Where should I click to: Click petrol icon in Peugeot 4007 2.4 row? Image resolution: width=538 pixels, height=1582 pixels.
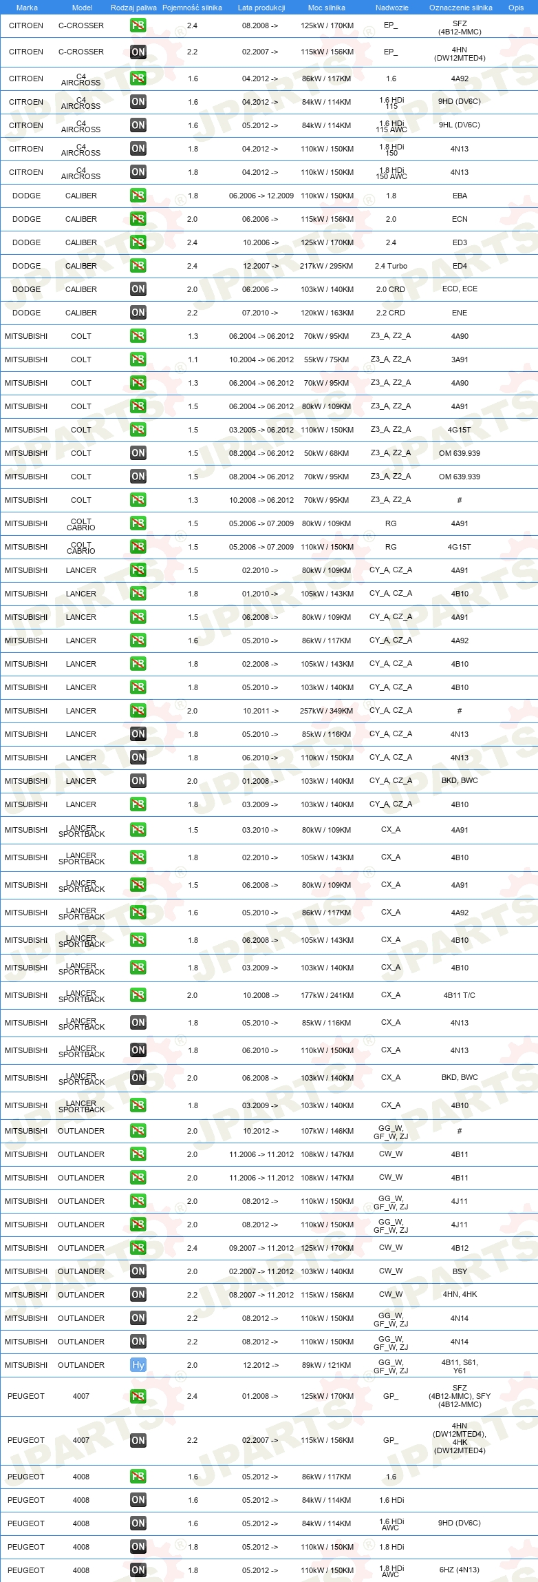coord(138,1396)
